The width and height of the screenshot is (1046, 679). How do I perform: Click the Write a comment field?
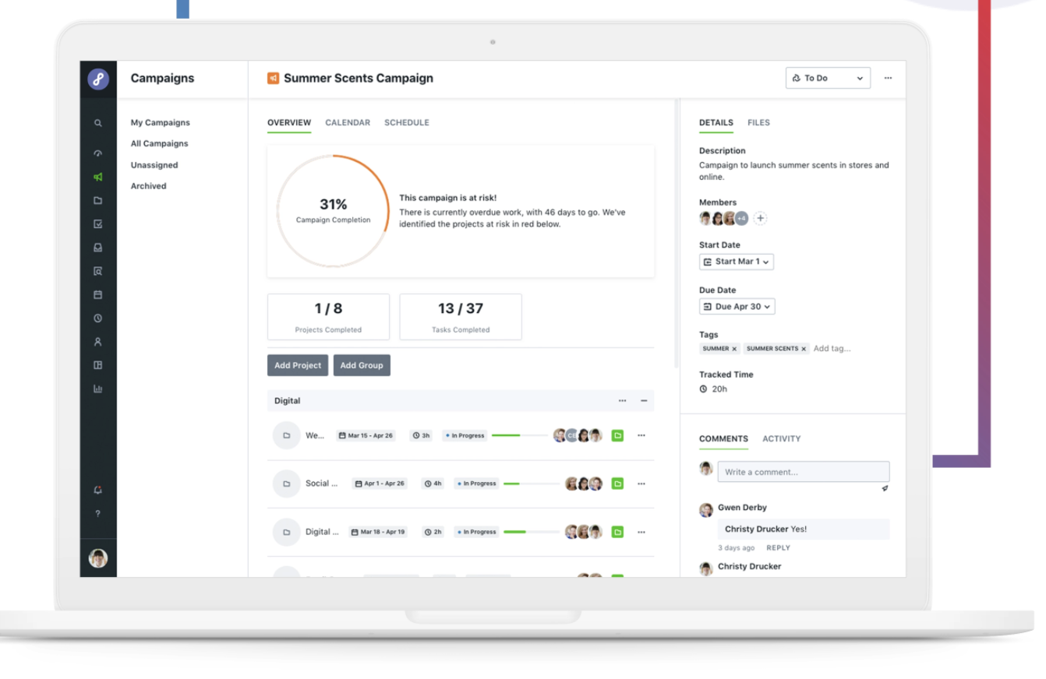click(804, 471)
